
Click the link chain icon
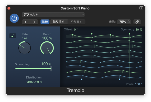pos(137,22)
